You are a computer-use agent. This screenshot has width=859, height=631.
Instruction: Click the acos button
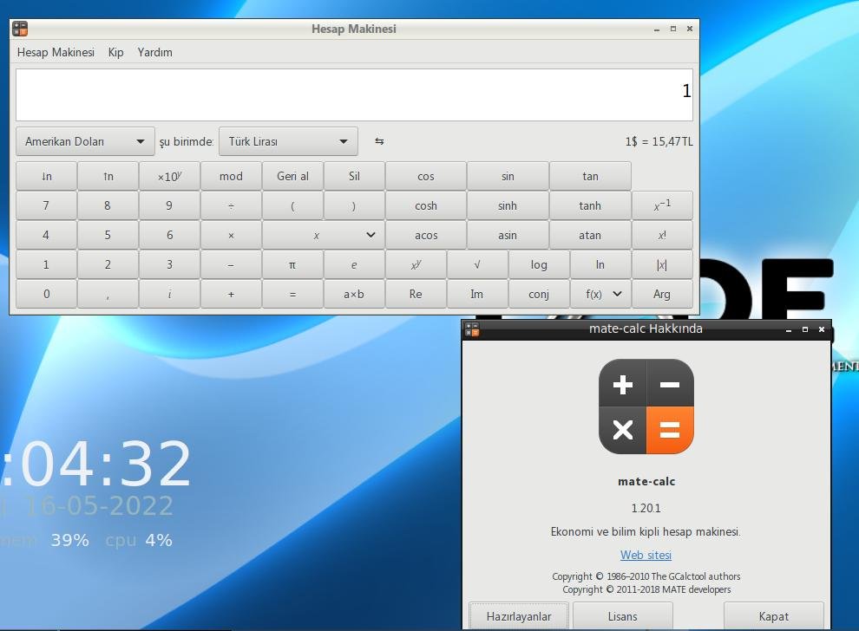point(426,236)
